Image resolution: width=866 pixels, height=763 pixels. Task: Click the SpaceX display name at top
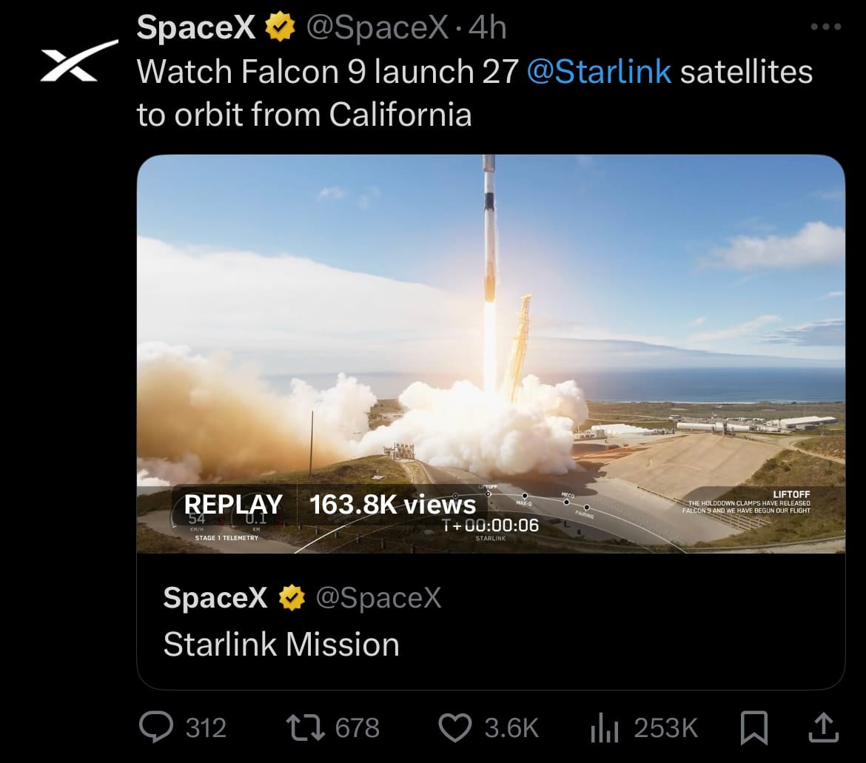coord(196,27)
